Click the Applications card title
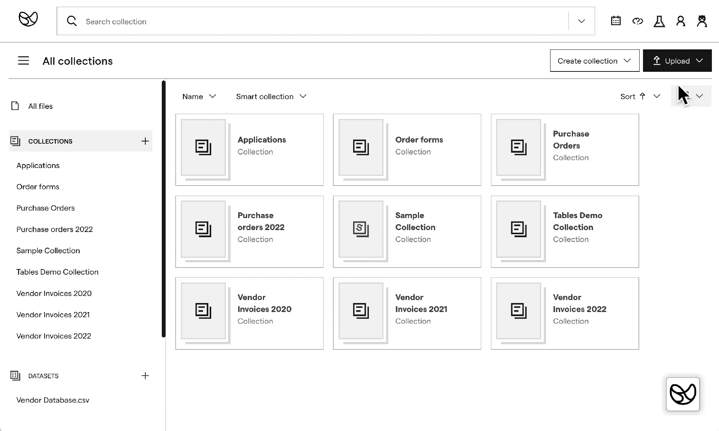This screenshot has height=431, width=719. coord(261,140)
